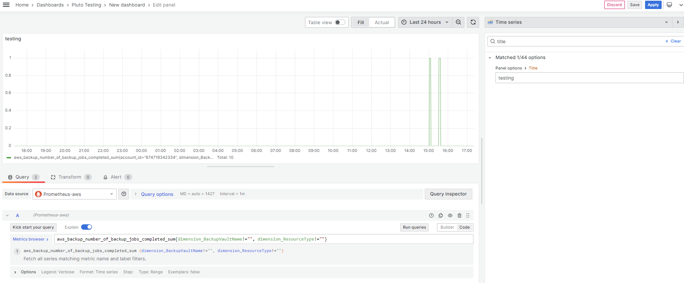Image resolution: width=684 pixels, height=283 pixels.
Task: Open the Metrics browser
Action: pyautogui.click(x=31, y=239)
